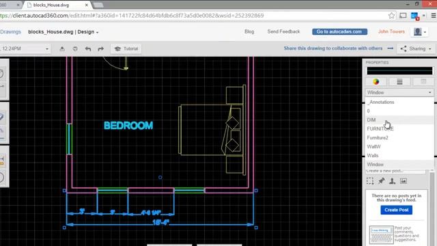
Task: Click the upper right dimension selection grip
Action: [256, 191]
